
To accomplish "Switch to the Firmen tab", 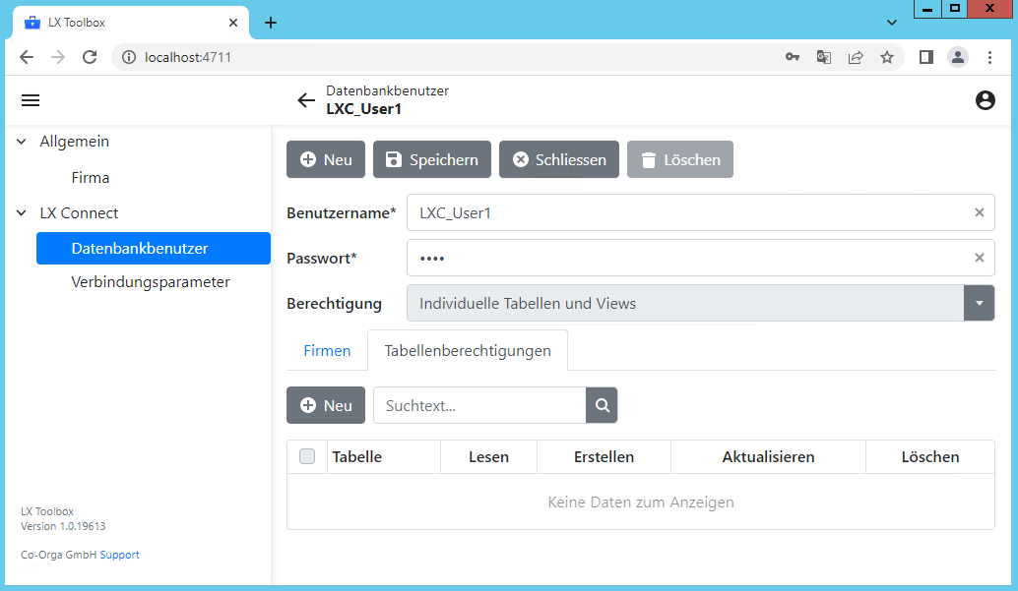I will click(x=327, y=350).
